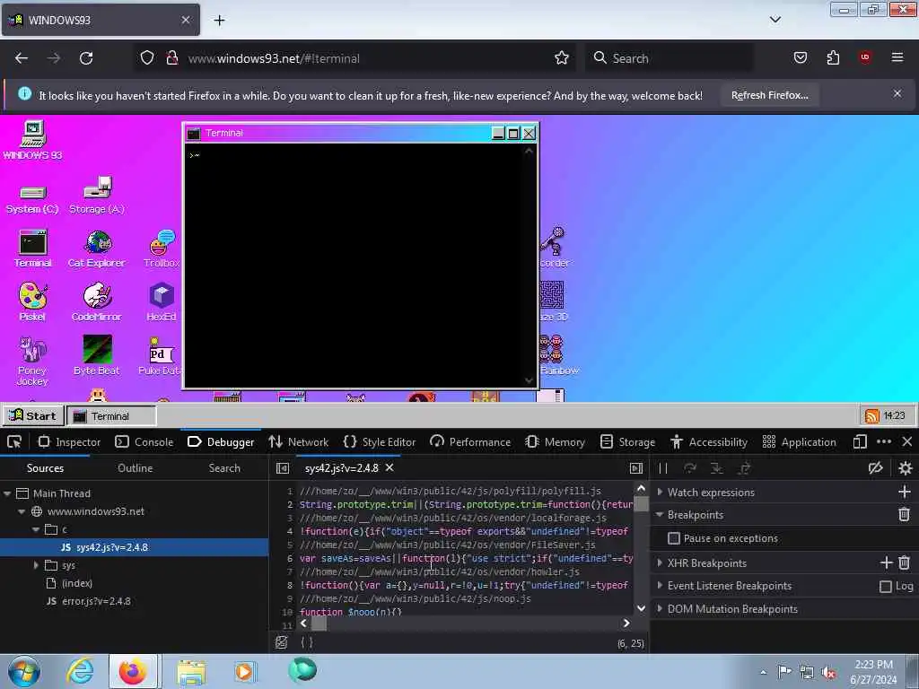Open a new browser tab

pos(219,20)
